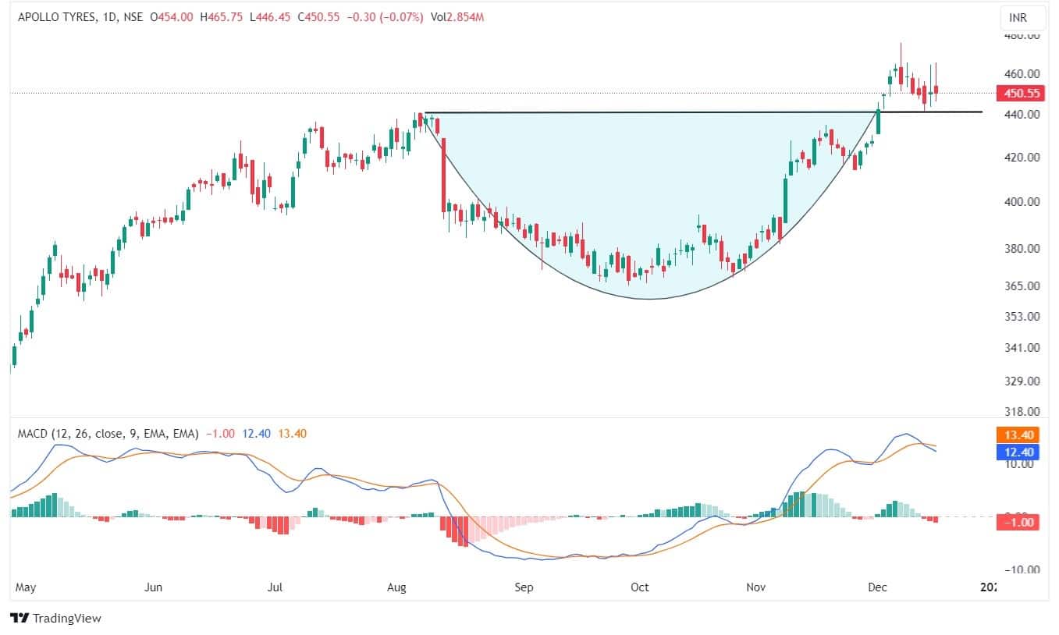Click the red 450.55 current price label
Viewport: 1059px width, 635px height.
(1022, 94)
